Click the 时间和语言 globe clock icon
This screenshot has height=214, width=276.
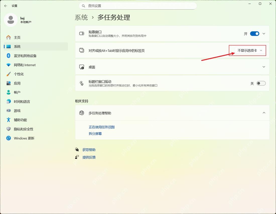tap(9, 101)
